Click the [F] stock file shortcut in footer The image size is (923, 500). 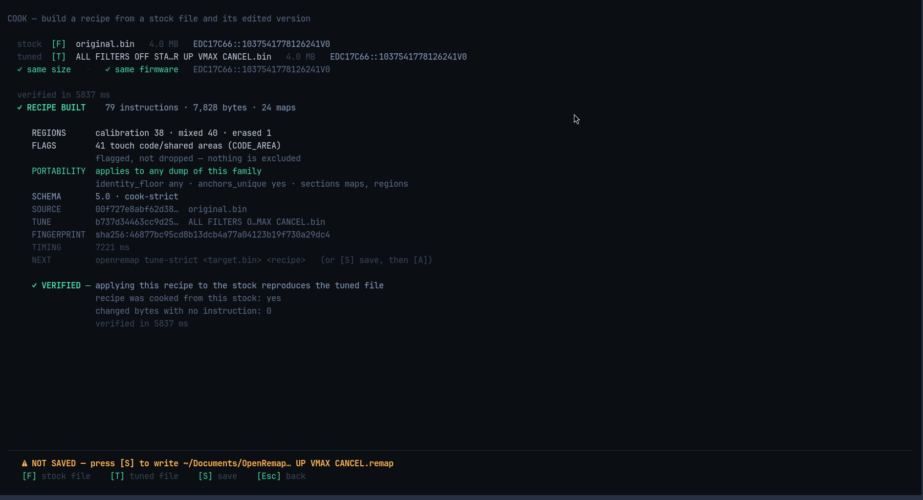click(x=56, y=476)
